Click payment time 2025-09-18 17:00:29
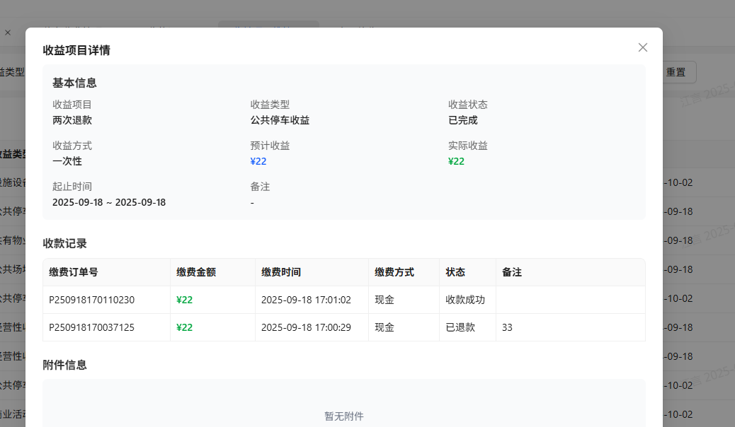The height and width of the screenshot is (427, 735). point(306,327)
